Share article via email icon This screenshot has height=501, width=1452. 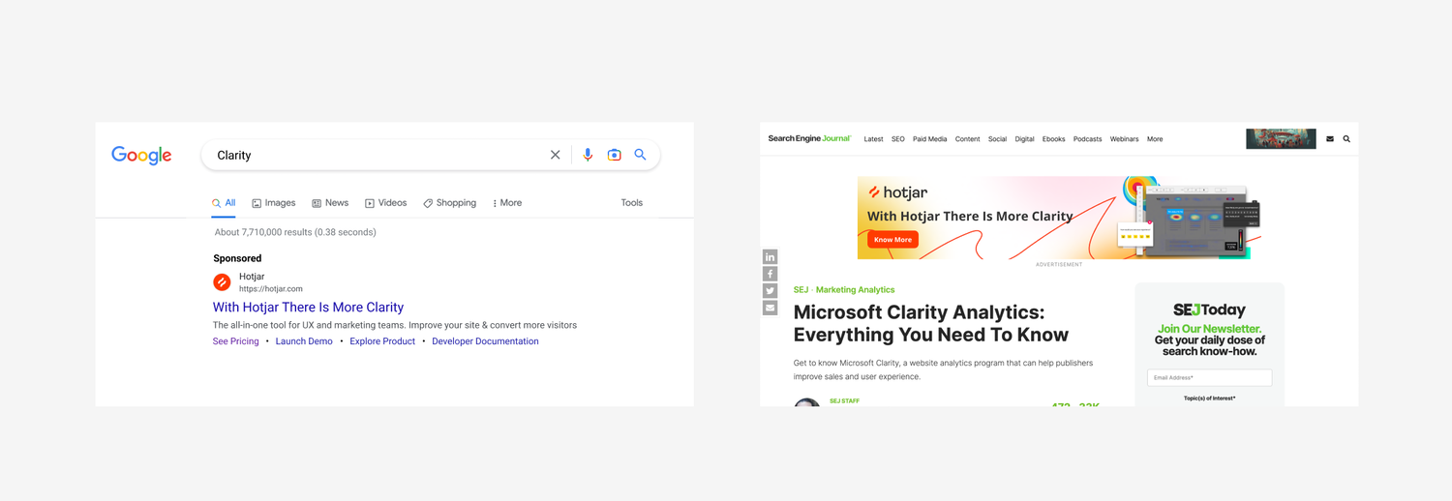click(x=770, y=308)
